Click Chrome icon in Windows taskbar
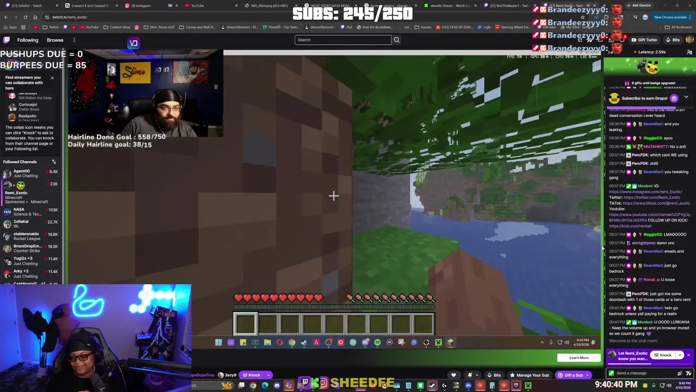This screenshot has width=696, height=392. coord(253,385)
